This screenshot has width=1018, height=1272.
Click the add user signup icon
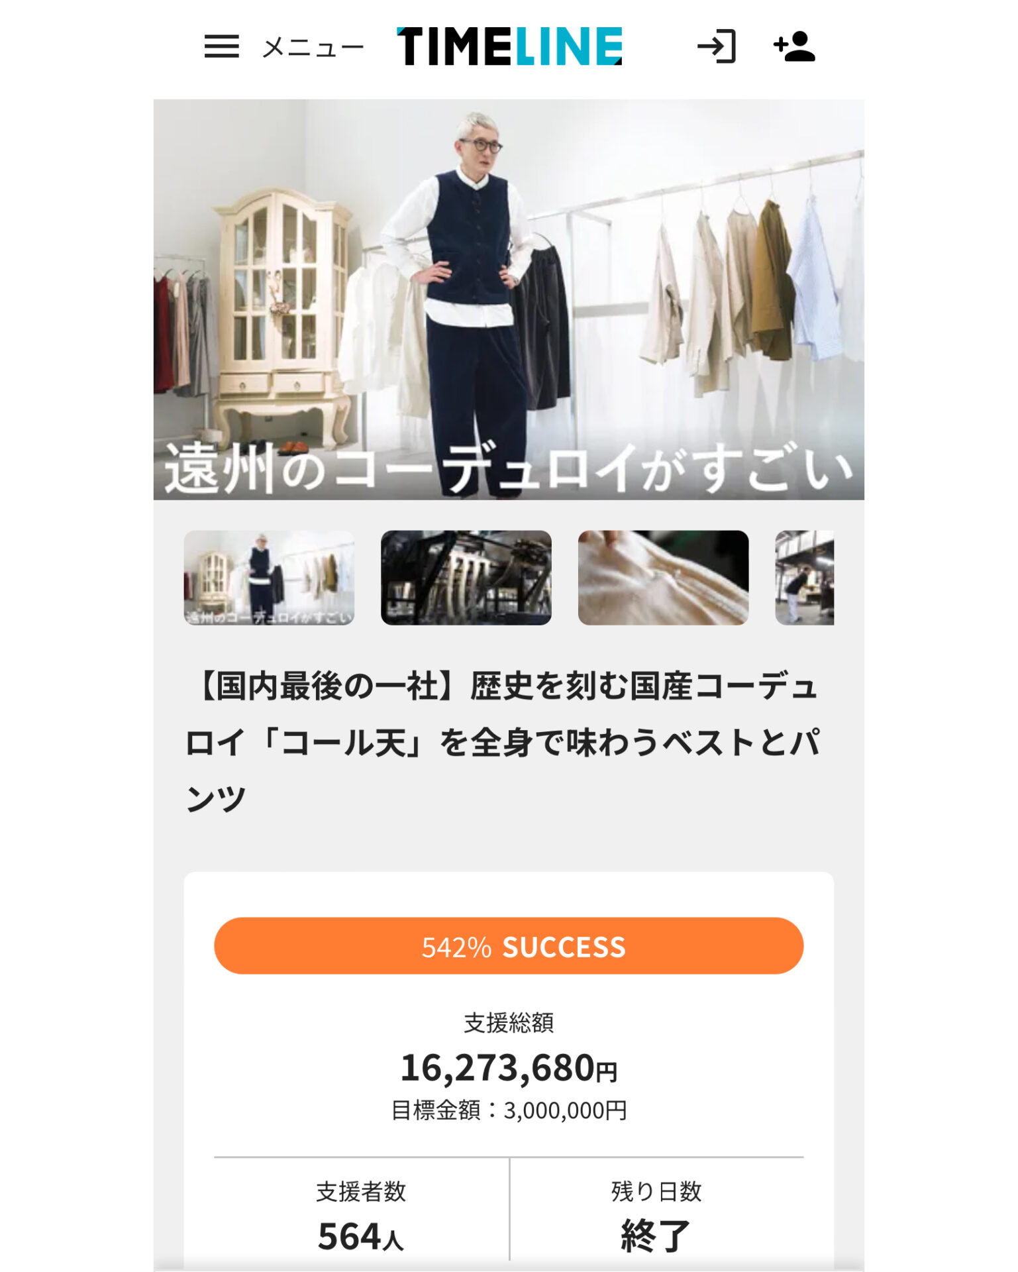794,46
